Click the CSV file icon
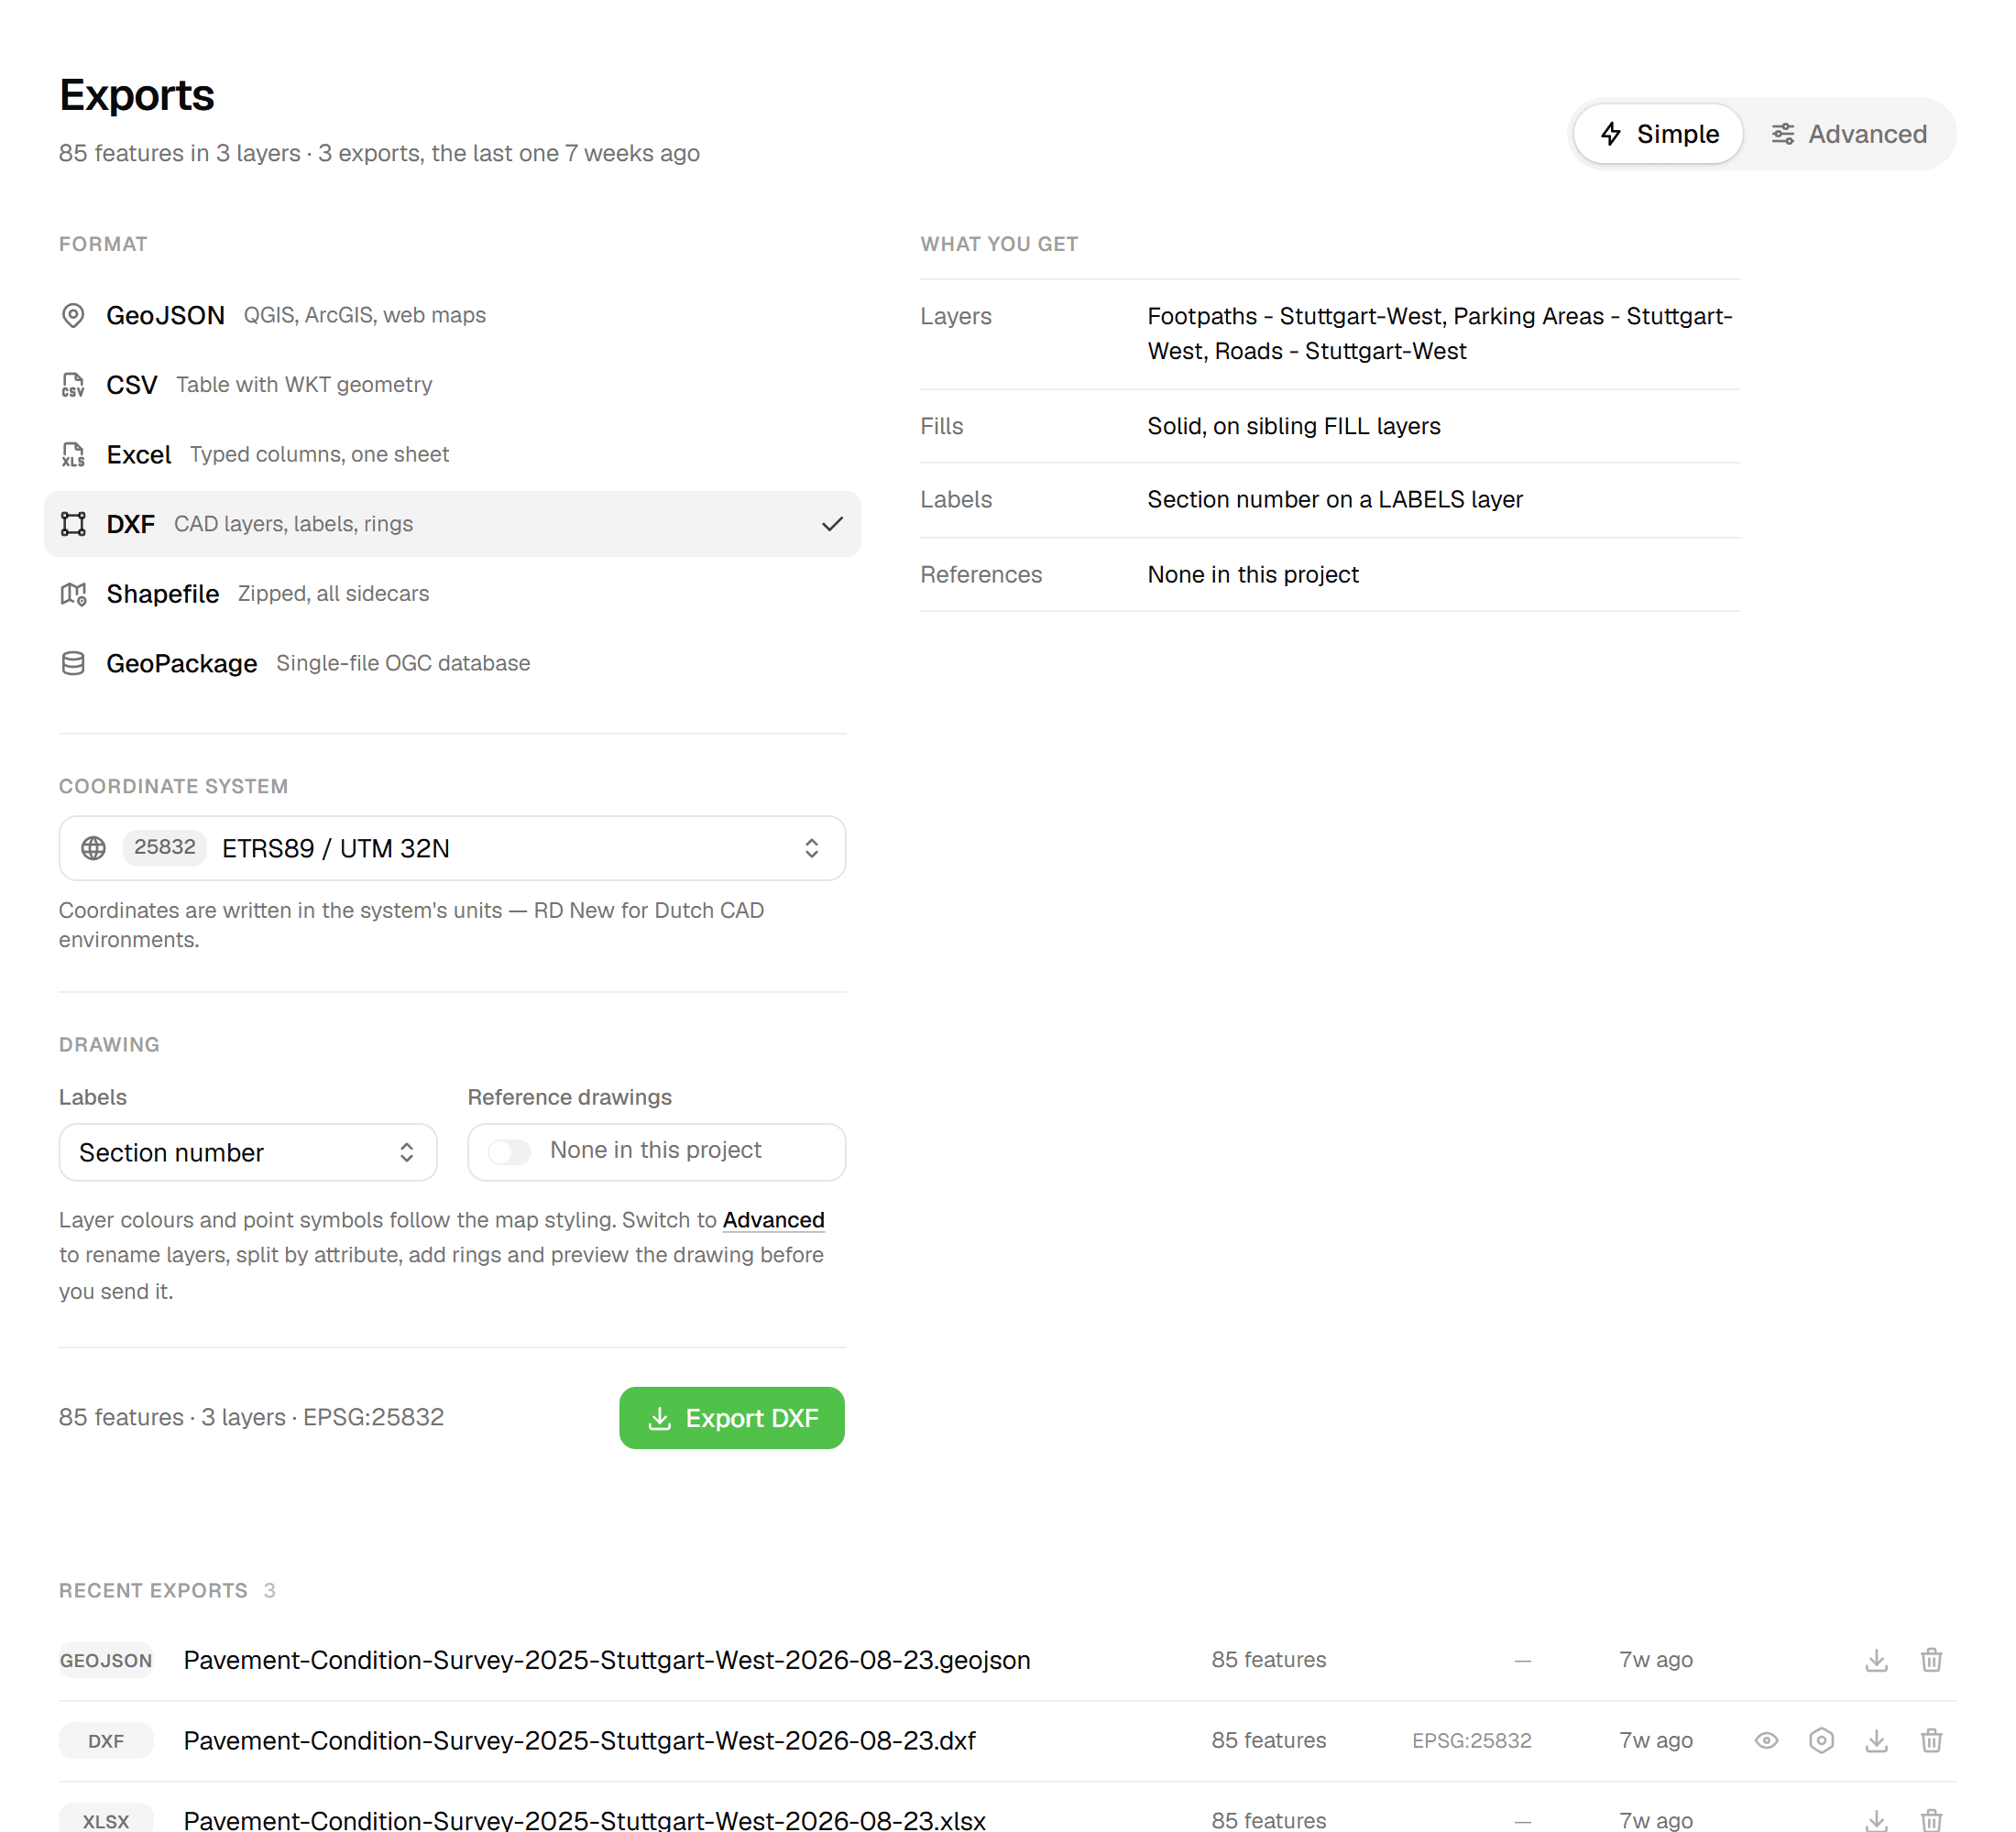This screenshot has height=1832, width=2016. click(73, 385)
